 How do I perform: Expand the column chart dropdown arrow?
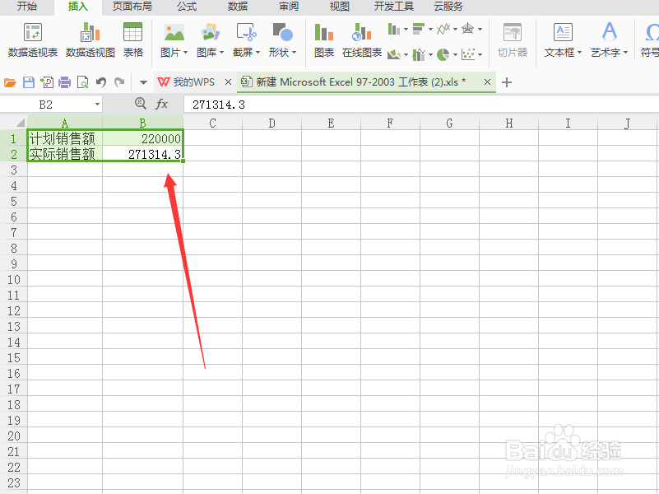pyautogui.click(x=406, y=30)
